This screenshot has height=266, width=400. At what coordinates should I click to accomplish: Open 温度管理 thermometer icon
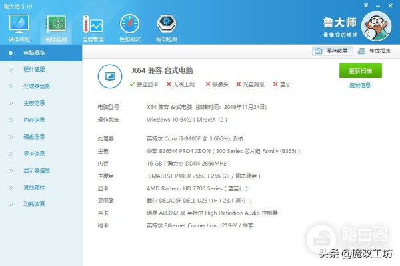pyautogui.click(x=93, y=24)
